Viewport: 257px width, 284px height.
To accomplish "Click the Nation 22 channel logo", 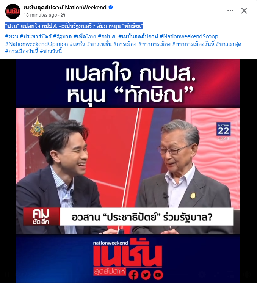I will point(224,129).
